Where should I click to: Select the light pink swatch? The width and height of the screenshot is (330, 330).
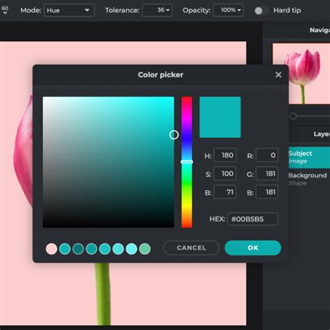coord(52,249)
